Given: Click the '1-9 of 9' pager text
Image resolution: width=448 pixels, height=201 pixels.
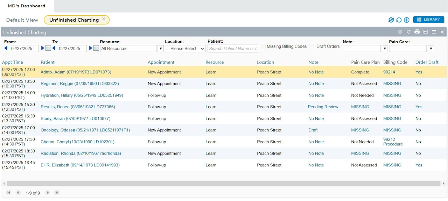Looking at the screenshot, I should click(33, 193).
